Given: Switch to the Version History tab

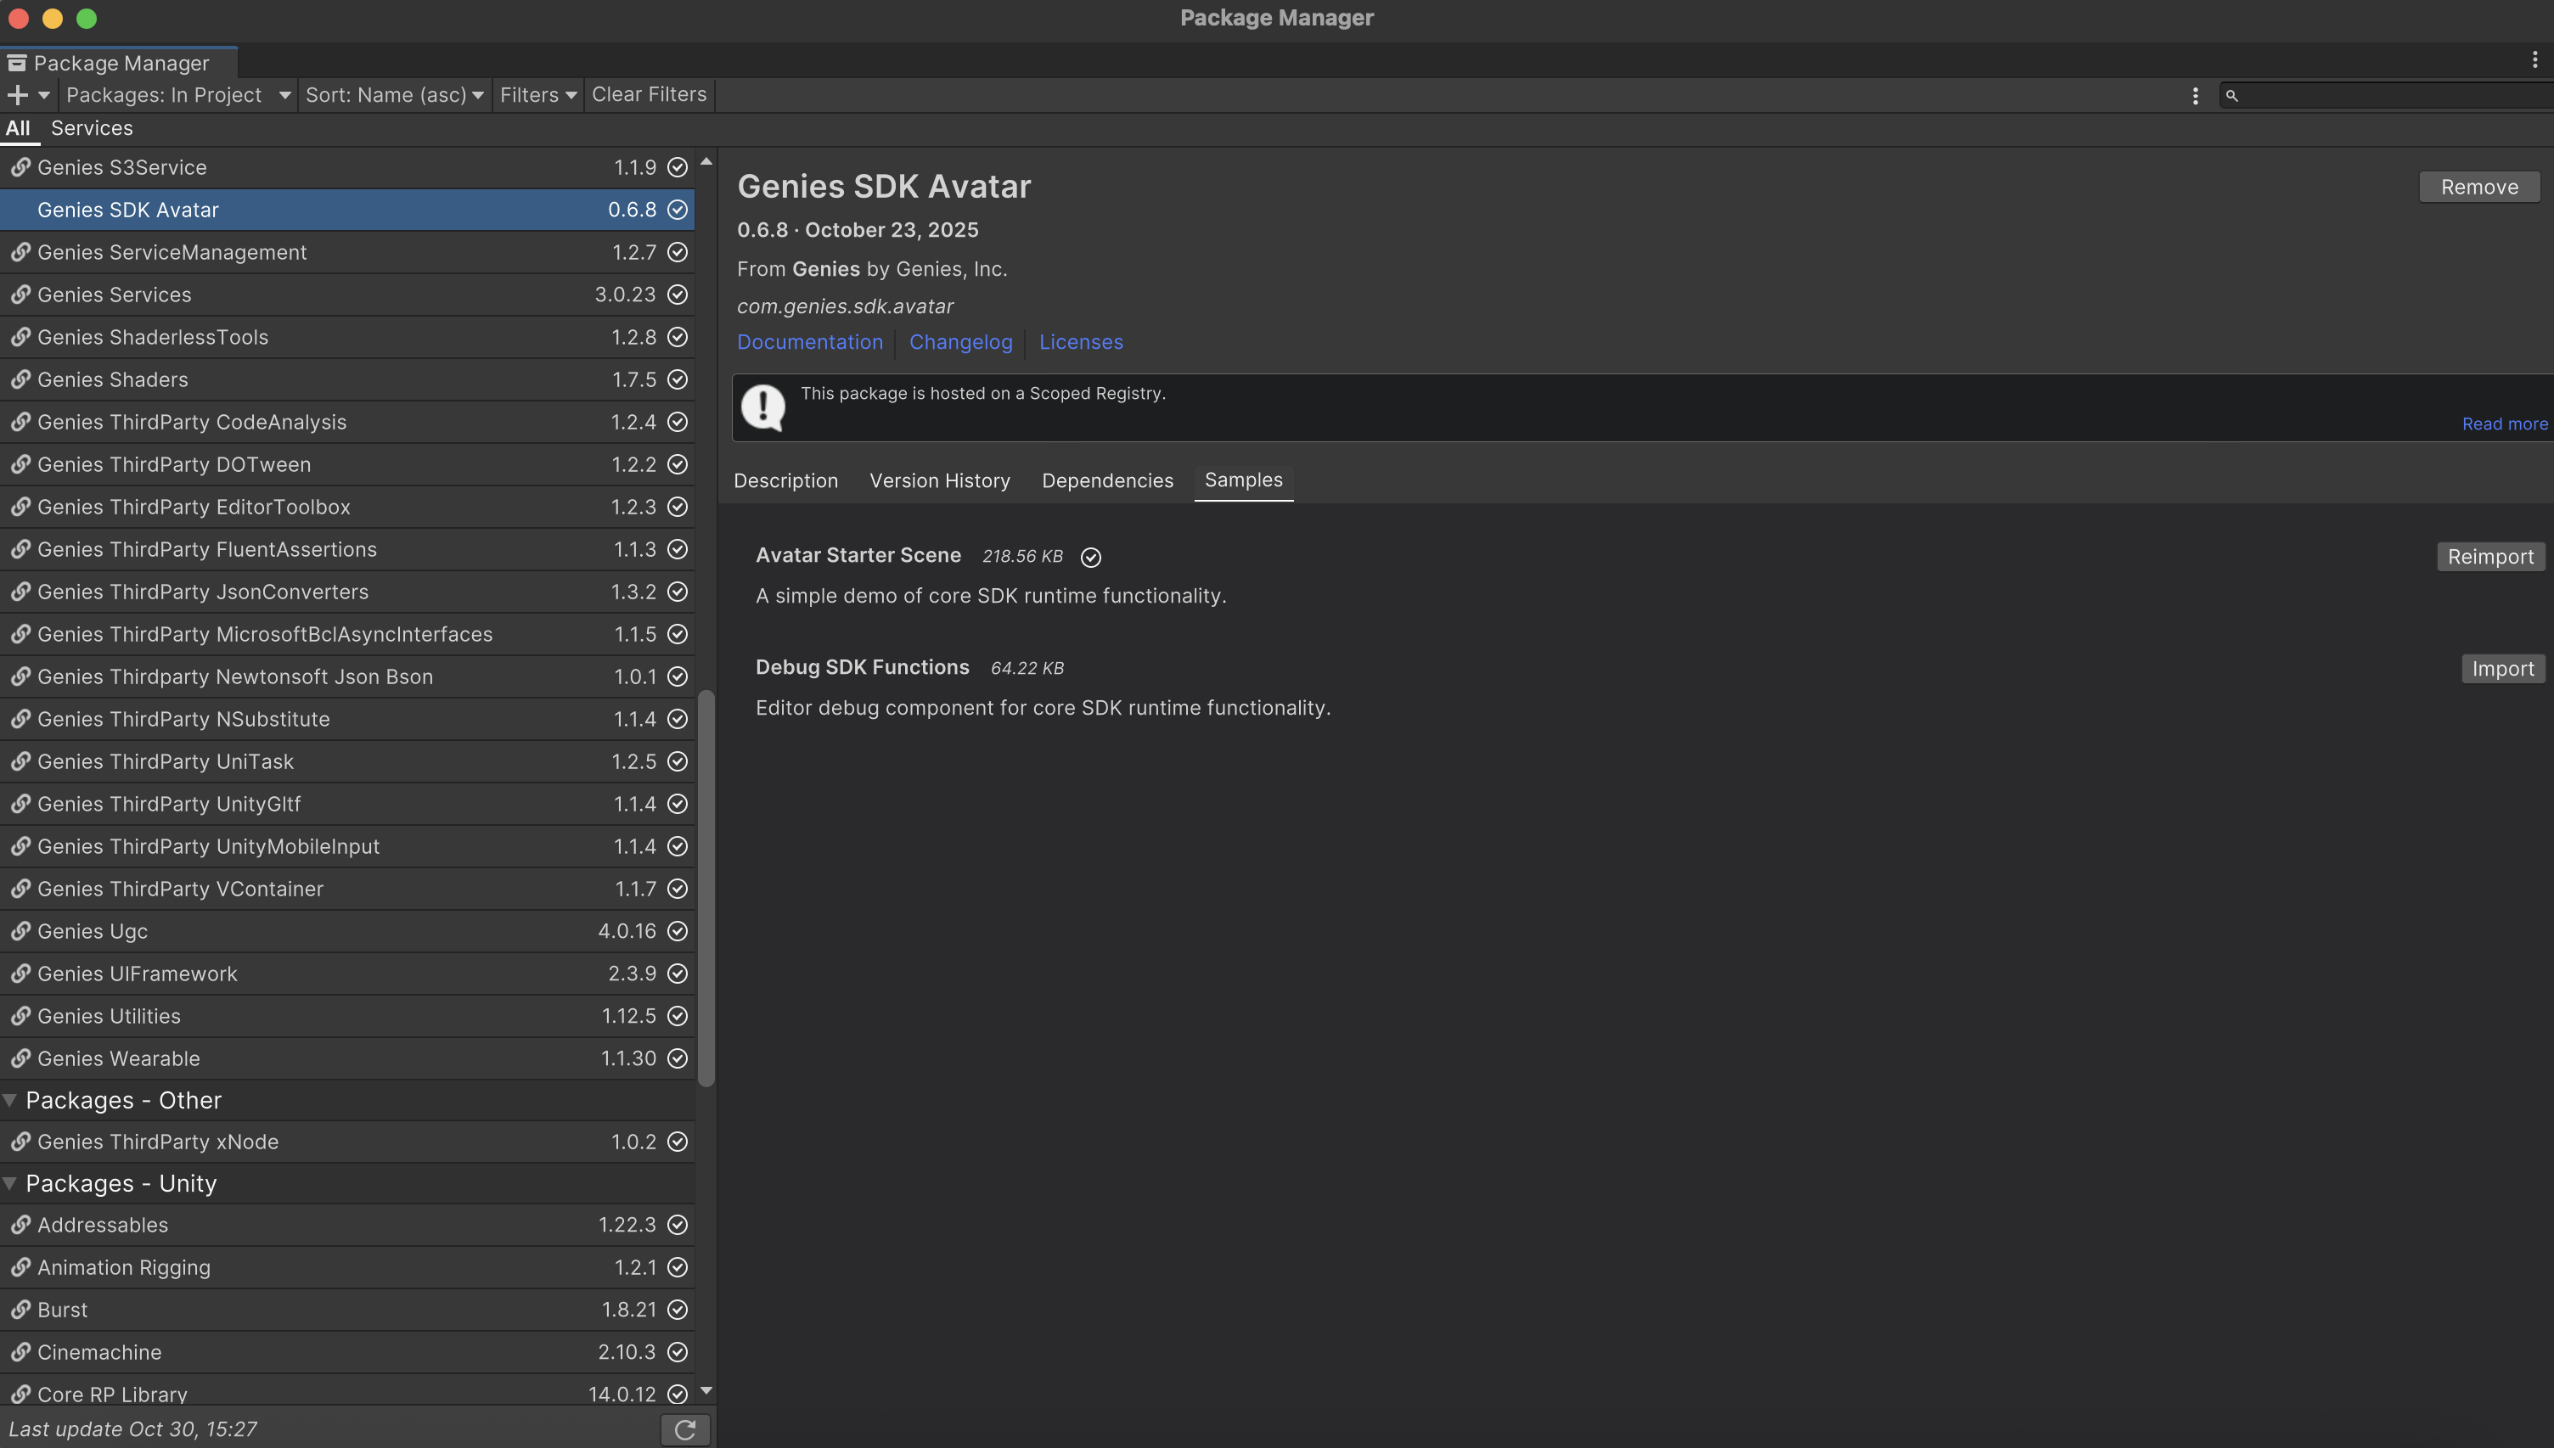Looking at the screenshot, I should coord(939,480).
